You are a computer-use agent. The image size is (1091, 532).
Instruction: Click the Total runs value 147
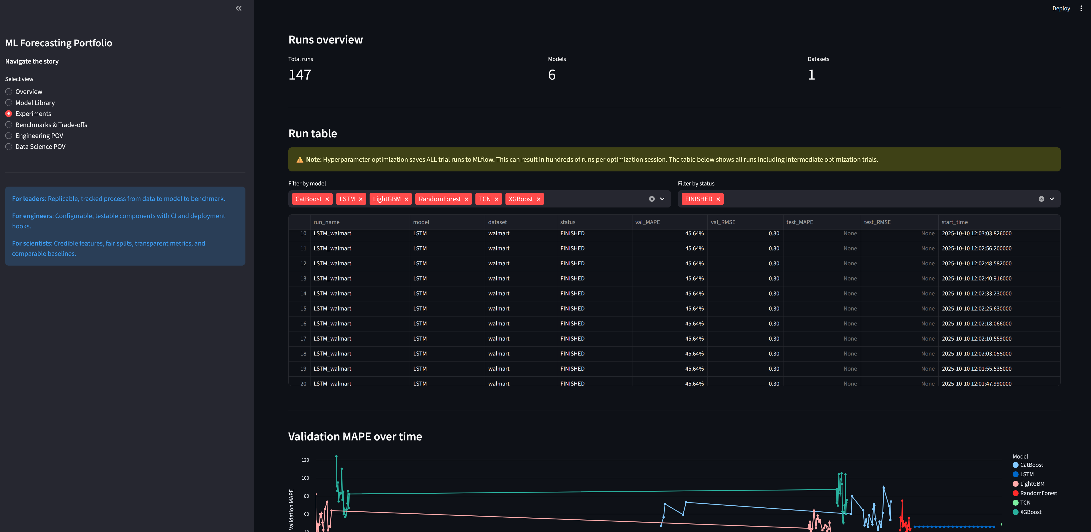point(300,75)
